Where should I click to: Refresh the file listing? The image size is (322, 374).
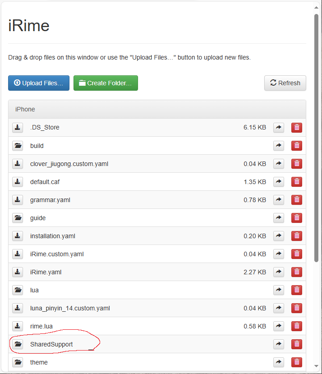pos(285,83)
